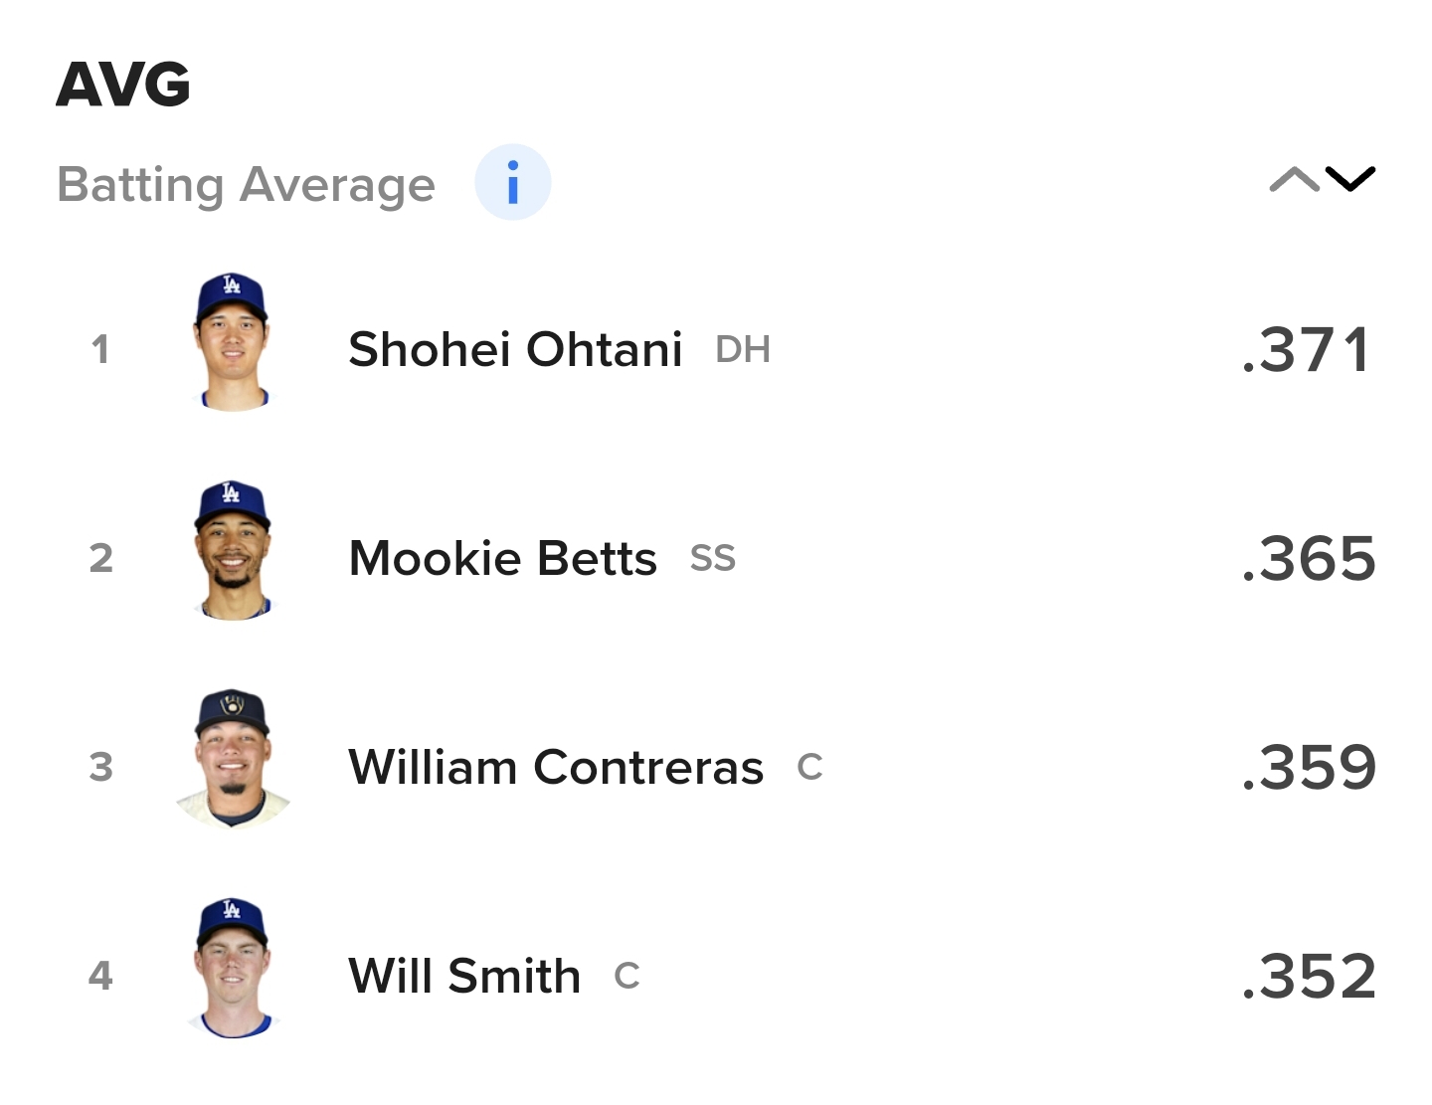Open Will Smith's headshot photo
1432x1105 pixels.
232,968
